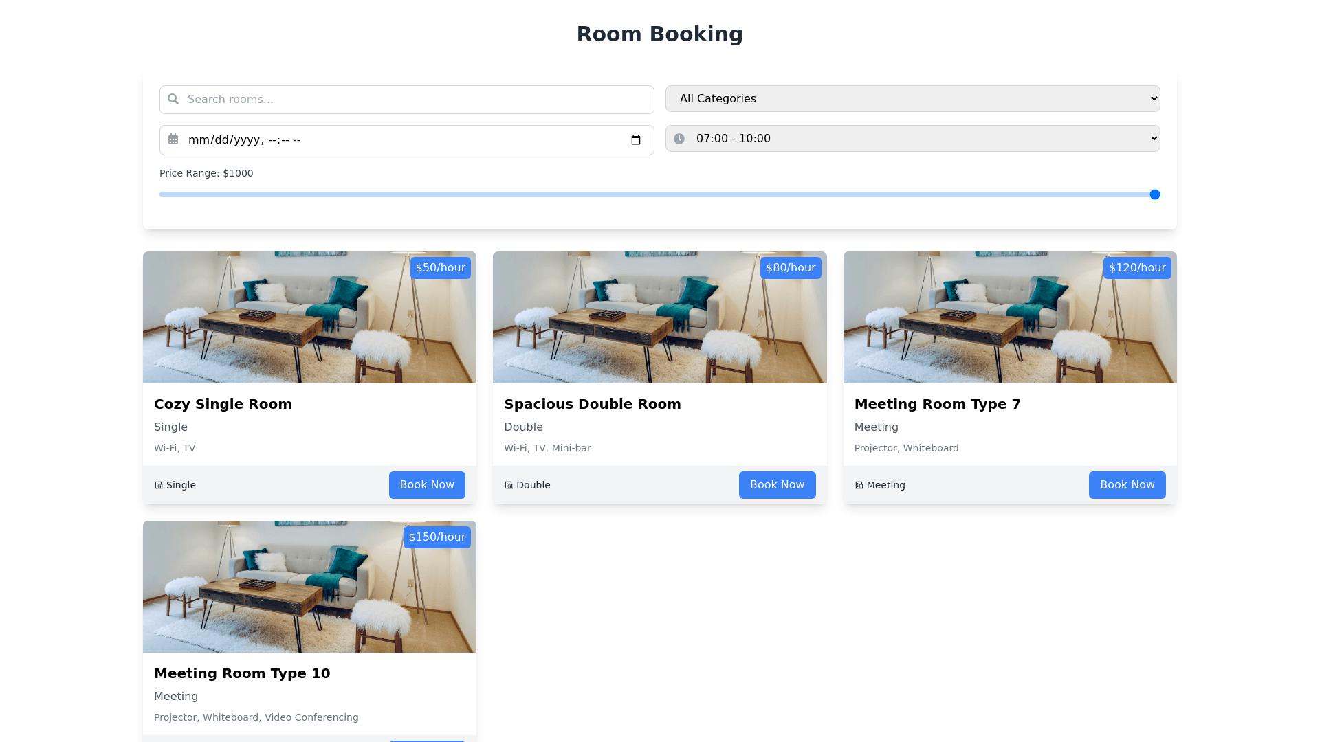Click the $50/hour price badge
This screenshot has width=1320, height=742.
coord(440,268)
